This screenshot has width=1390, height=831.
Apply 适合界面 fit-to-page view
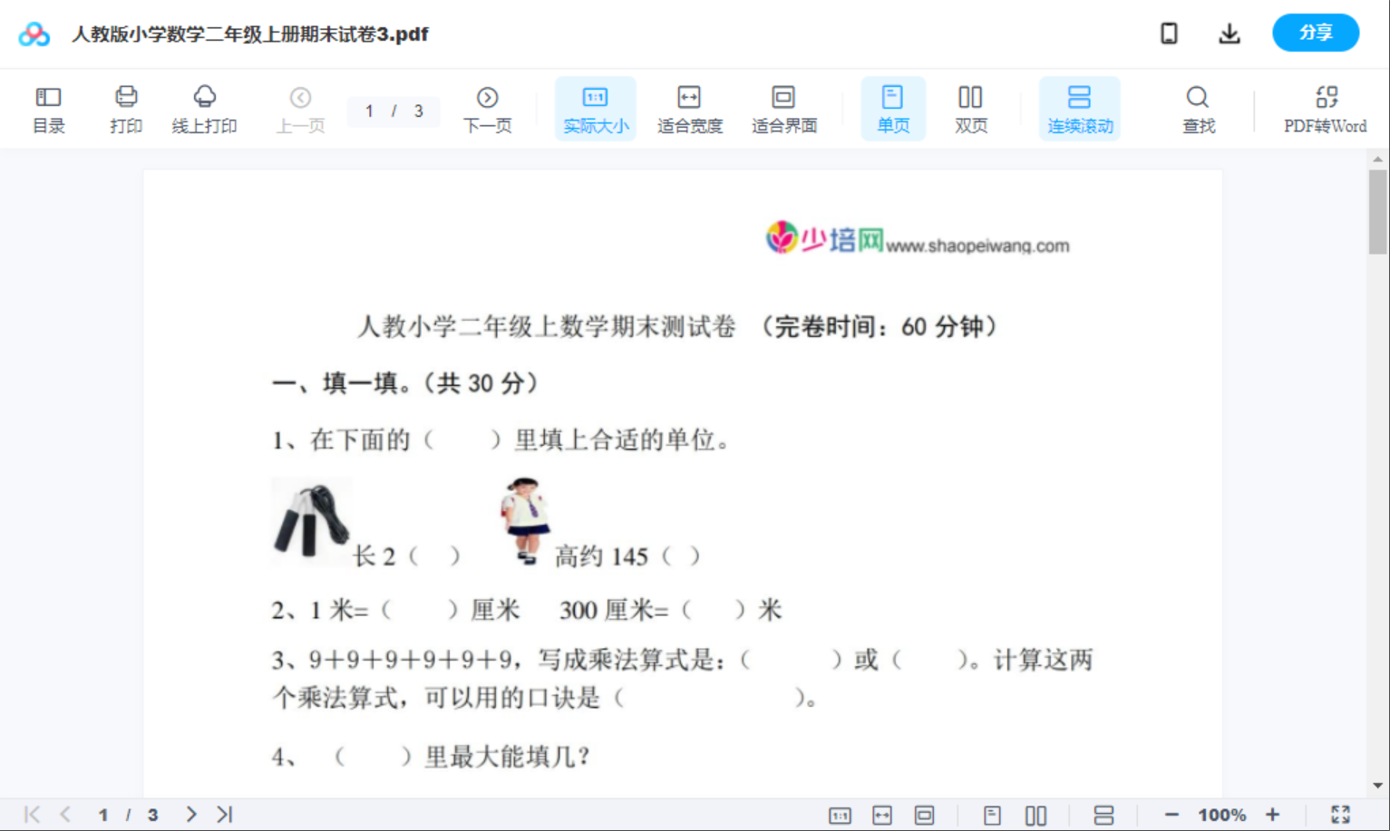point(783,108)
